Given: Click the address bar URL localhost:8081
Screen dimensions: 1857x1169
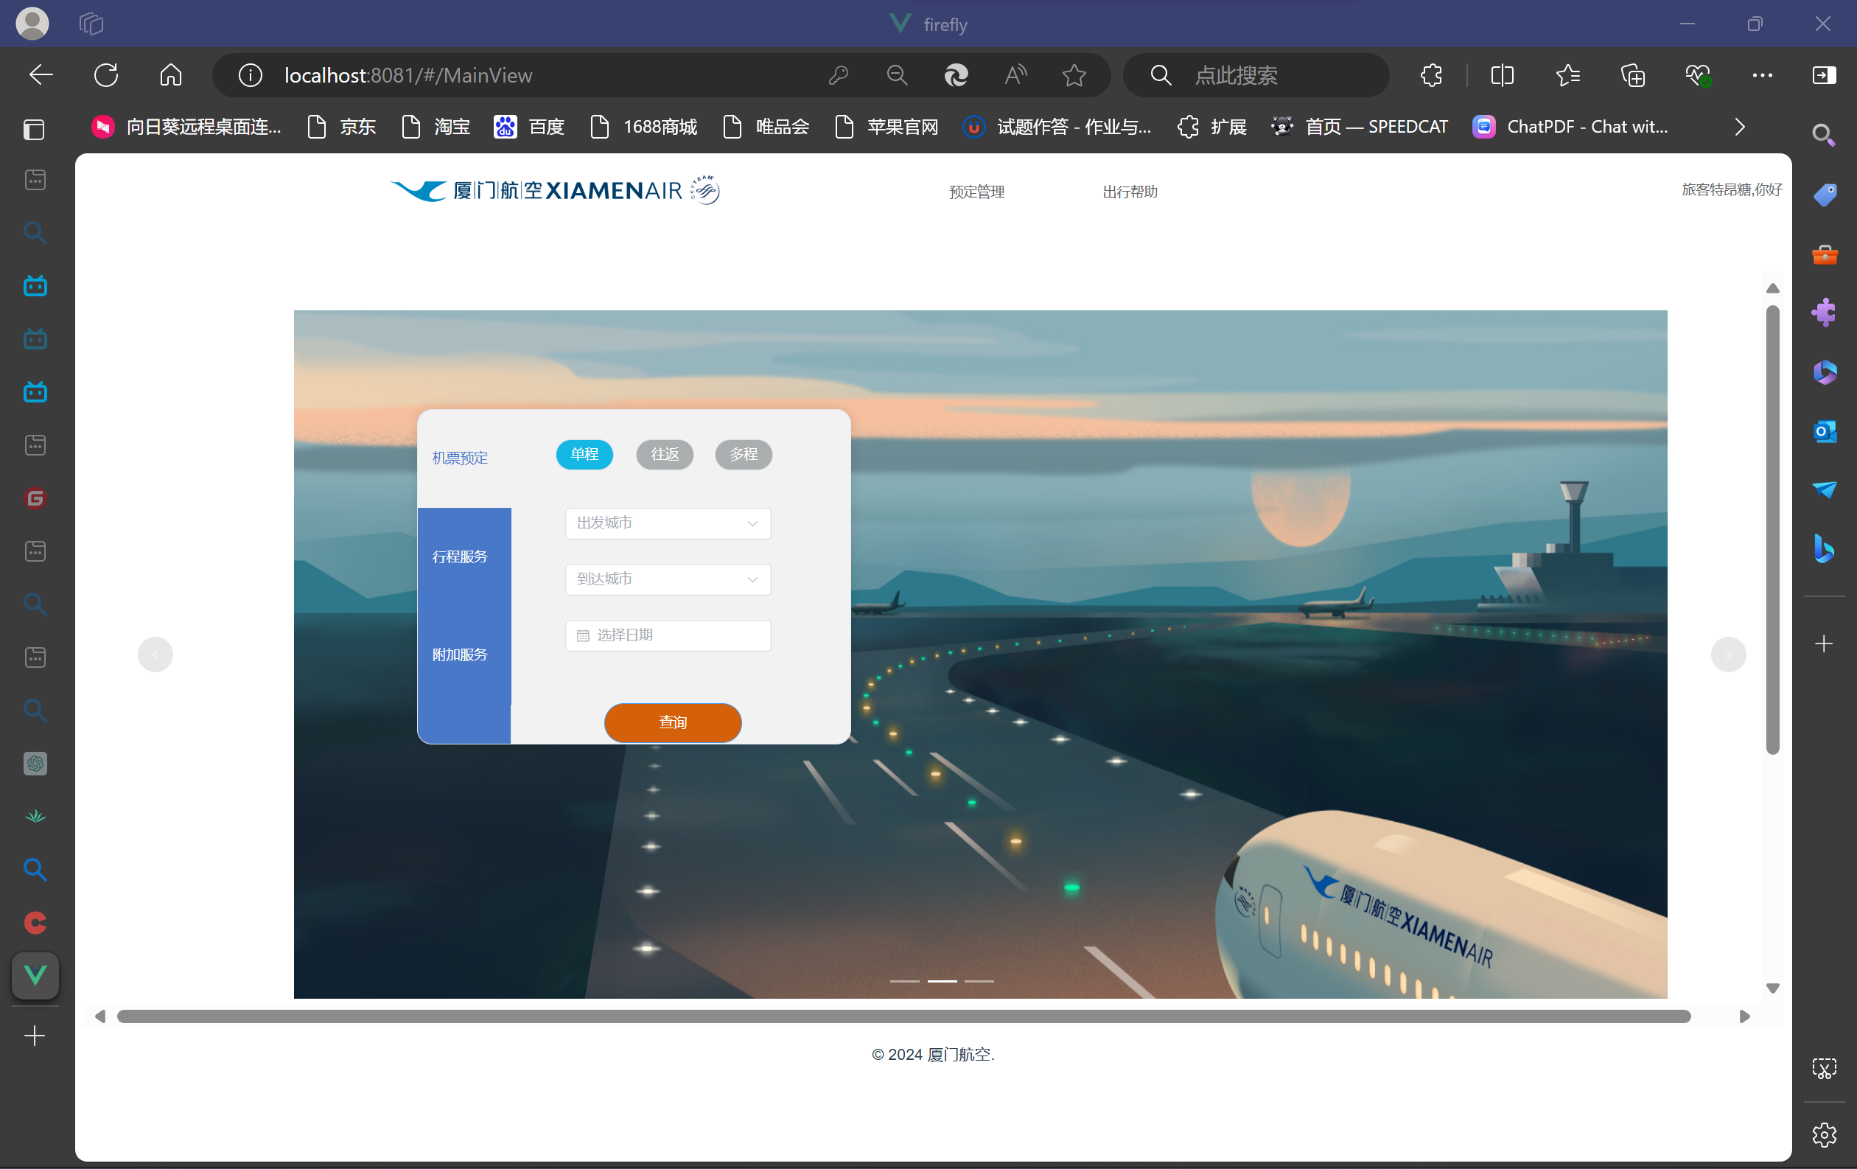Looking at the screenshot, I should [x=408, y=74].
